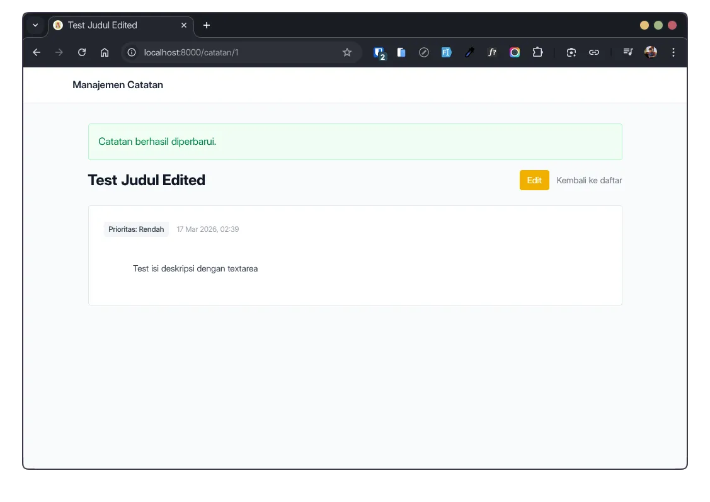Open the Extensions puzzle piece menu
710x502 pixels.
pyautogui.click(x=537, y=53)
